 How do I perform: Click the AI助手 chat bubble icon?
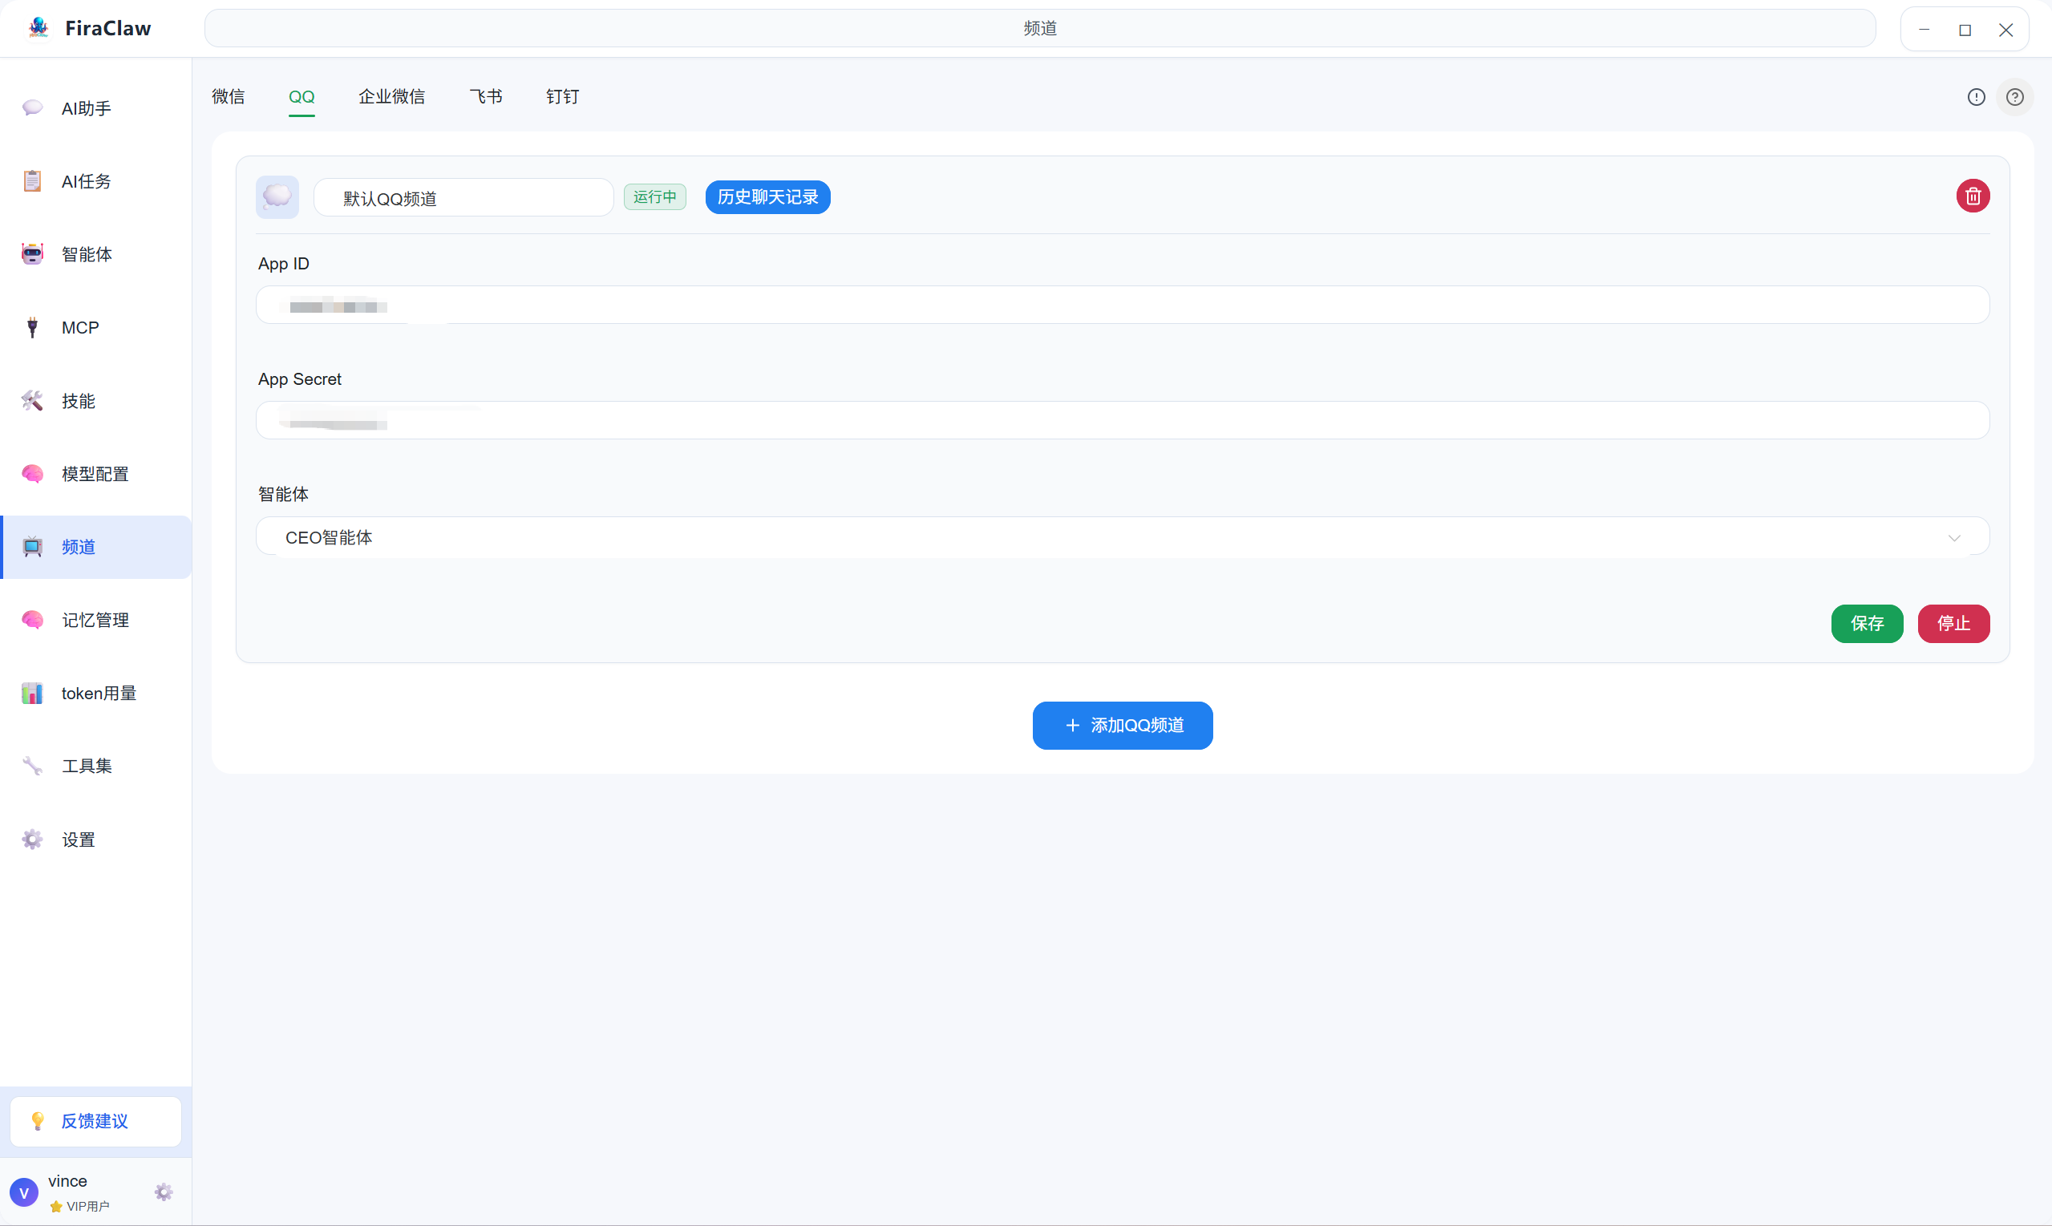[x=32, y=108]
